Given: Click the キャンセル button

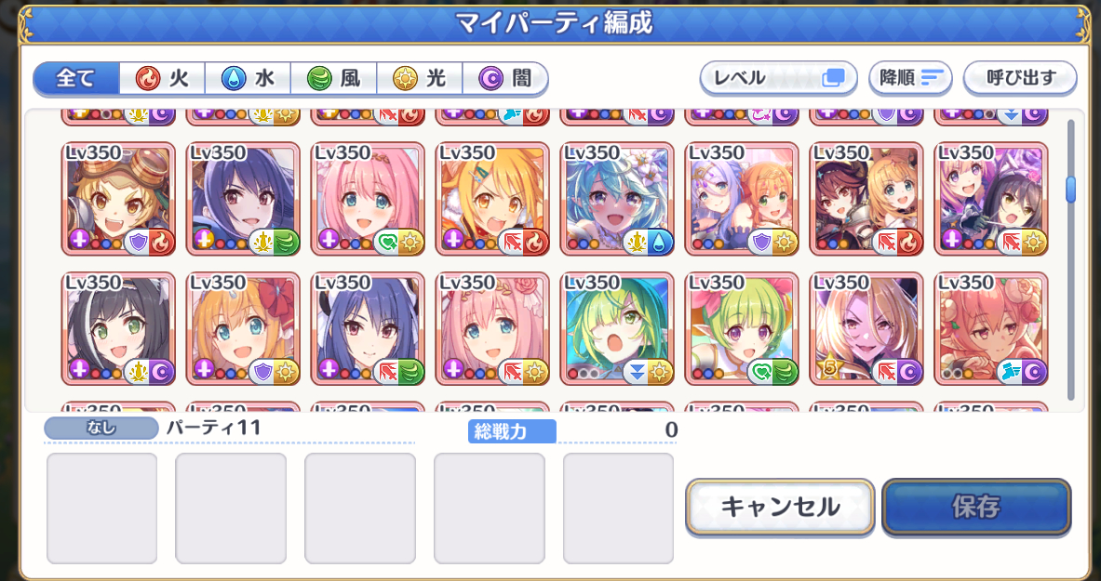Looking at the screenshot, I should tap(780, 507).
